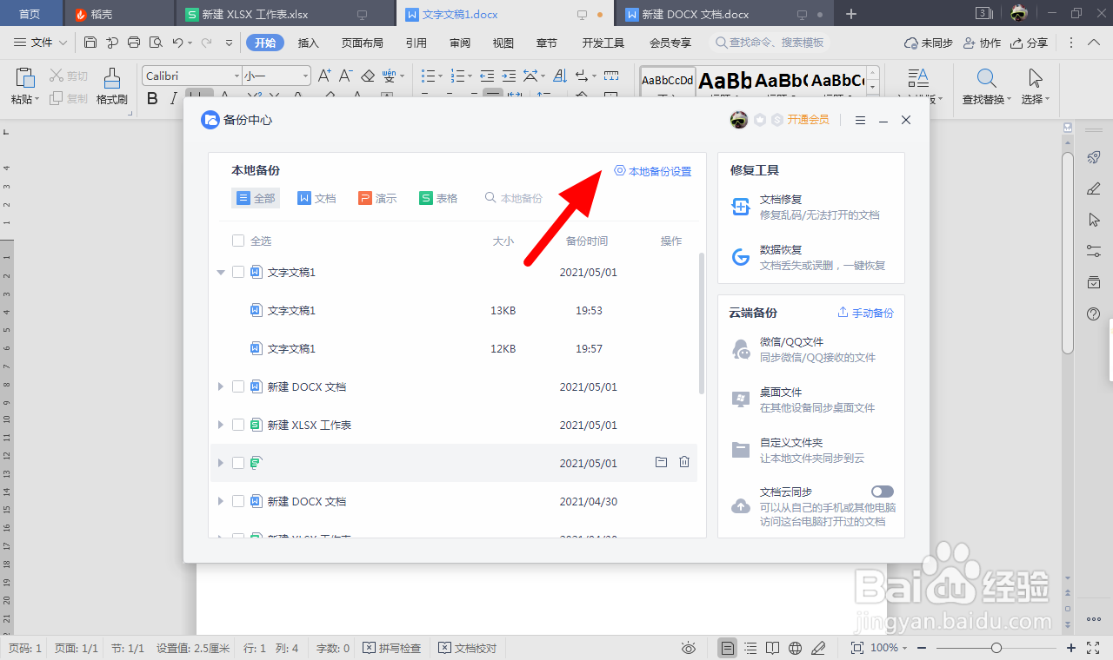Click the Save icon in quick toolbar
1113x660 pixels.
(90, 43)
